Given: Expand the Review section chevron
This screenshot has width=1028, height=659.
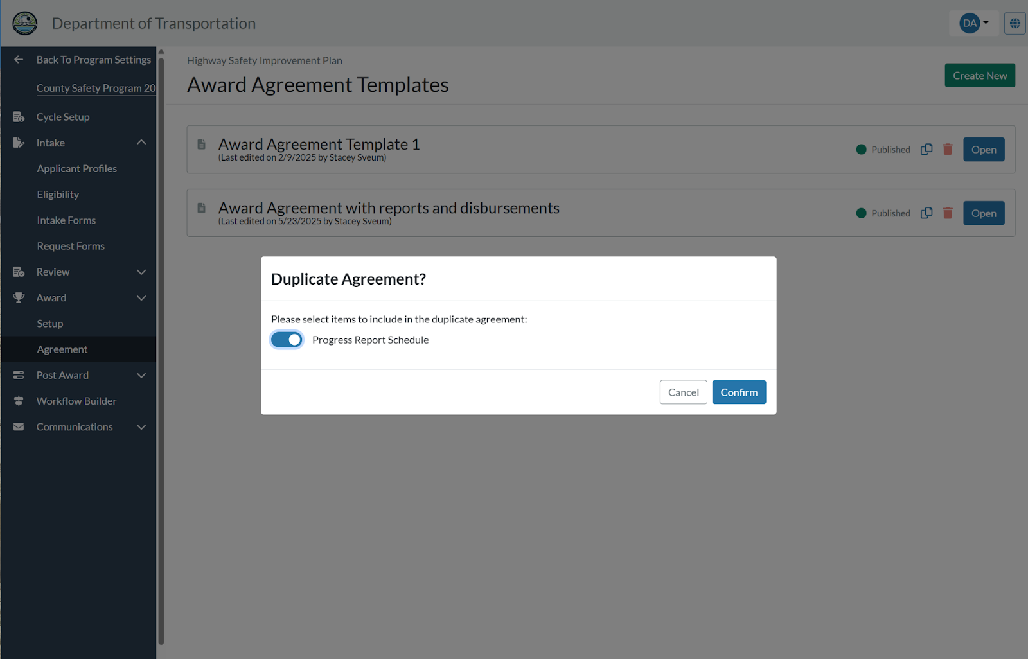Looking at the screenshot, I should pyautogui.click(x=141, y=272).
